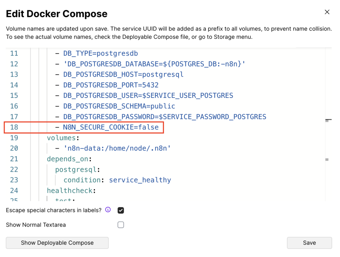Open the Show Deployable Compose view
The height and width of the screenshot is (257, 340).
pyautogui.click(x=57, y=243)
